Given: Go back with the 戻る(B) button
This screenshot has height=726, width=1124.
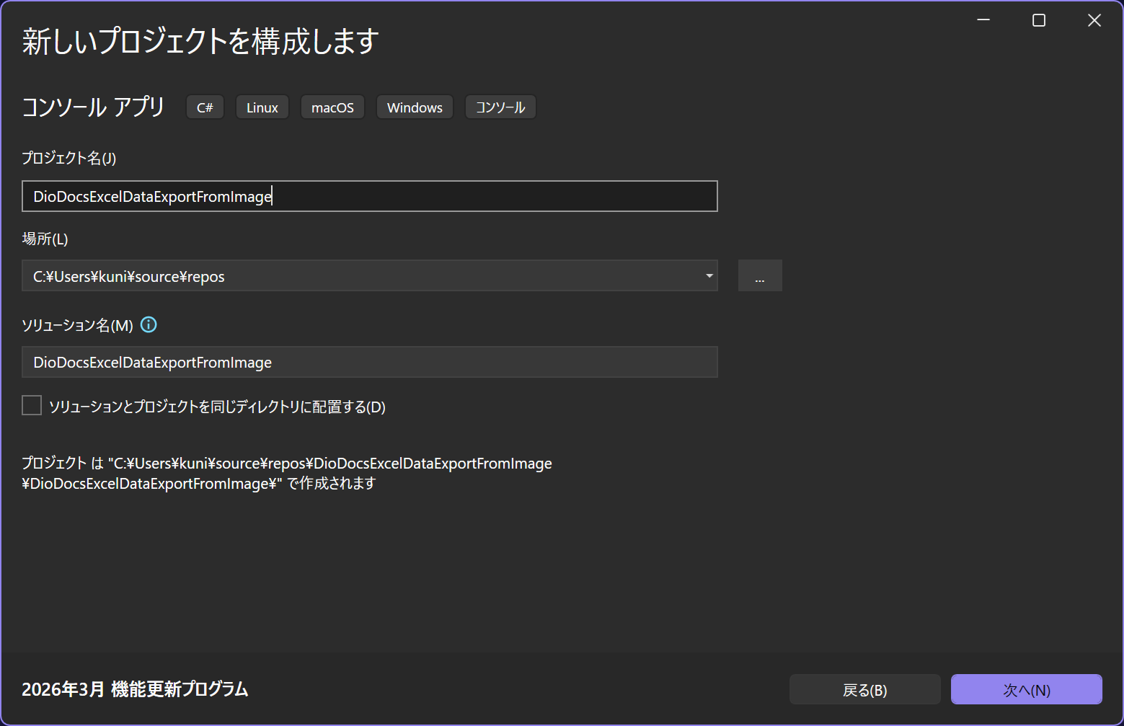Looking at the screenshot, I should coord(864,690).
